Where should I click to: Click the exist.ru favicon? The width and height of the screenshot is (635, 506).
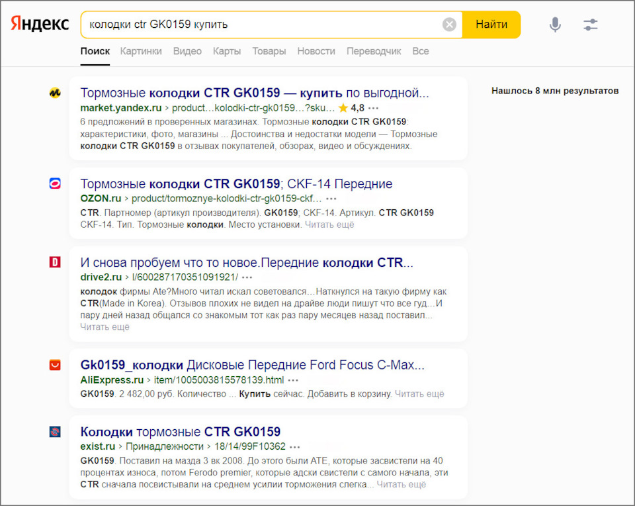coord(55,432)
